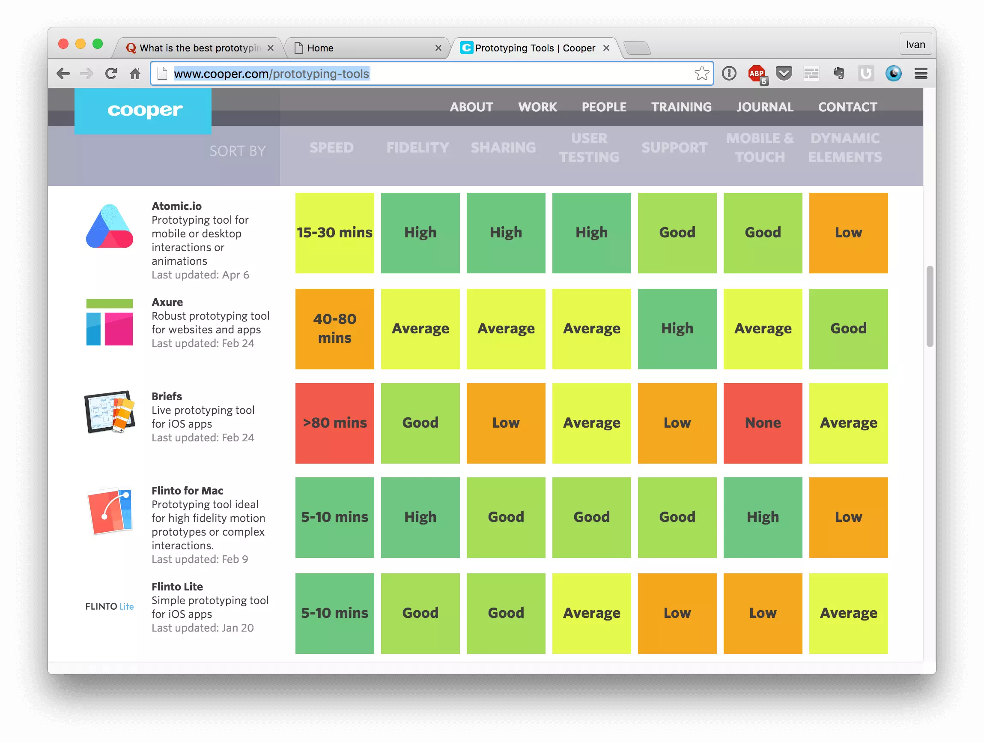Click the Flinto Lite tool name

coord(177,587)
